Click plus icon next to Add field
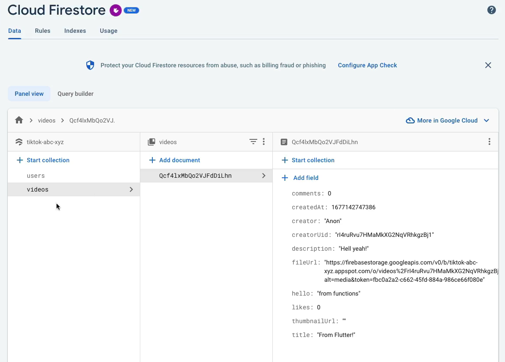 (285, 178)
